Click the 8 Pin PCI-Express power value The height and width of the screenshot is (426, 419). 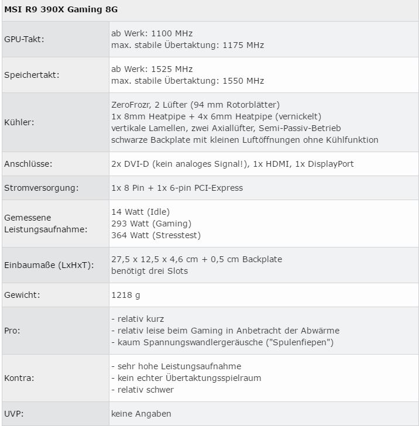[x=177, y=188]
